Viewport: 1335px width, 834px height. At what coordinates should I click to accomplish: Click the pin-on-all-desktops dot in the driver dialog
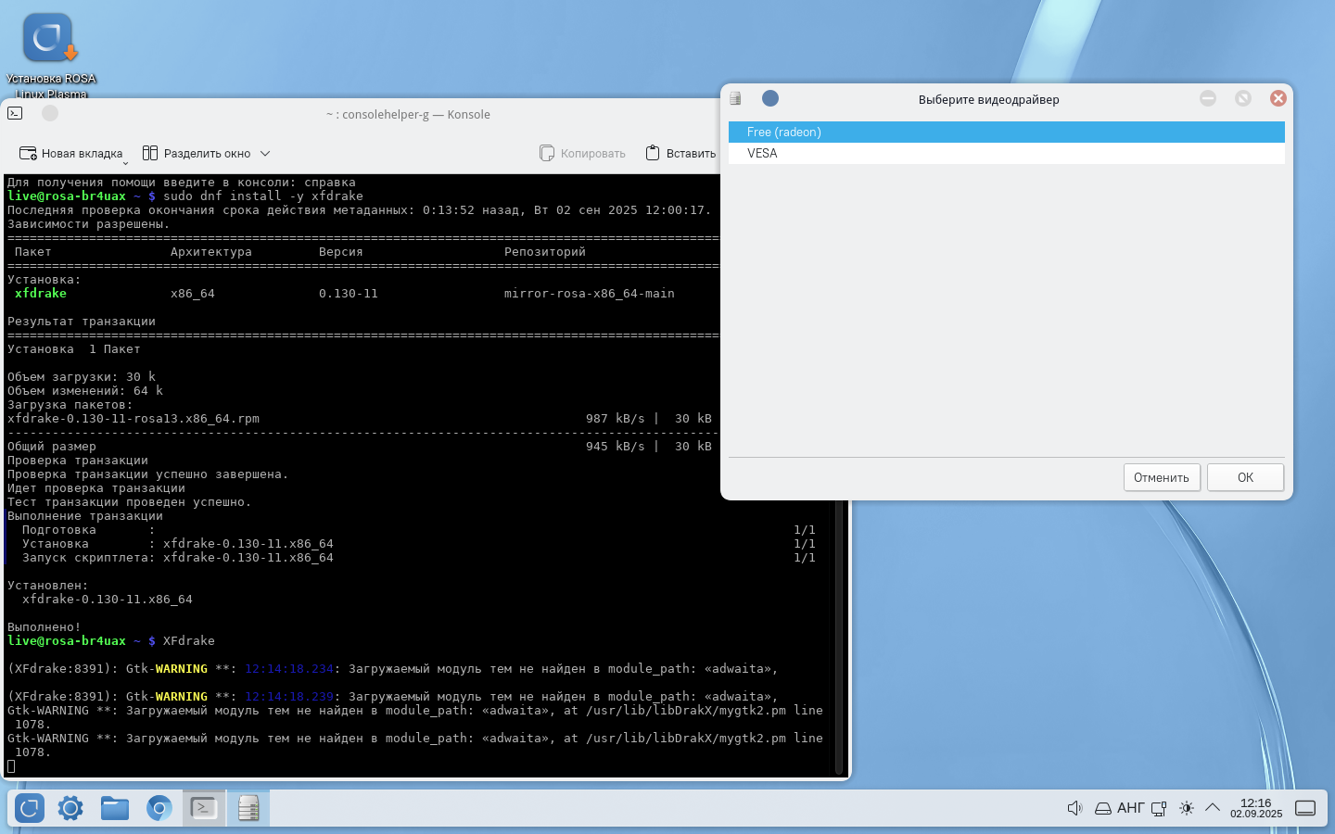click(x=770, y=98)
